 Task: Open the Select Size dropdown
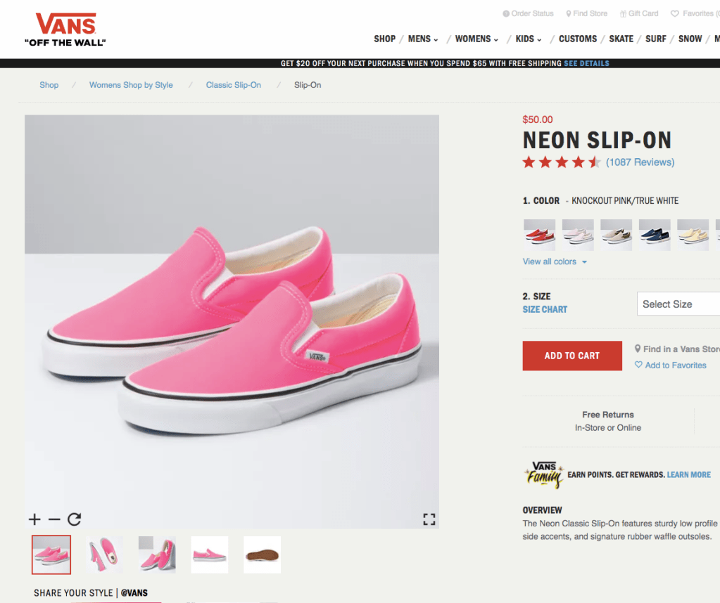pyautogui.click(x=678, y=304)
